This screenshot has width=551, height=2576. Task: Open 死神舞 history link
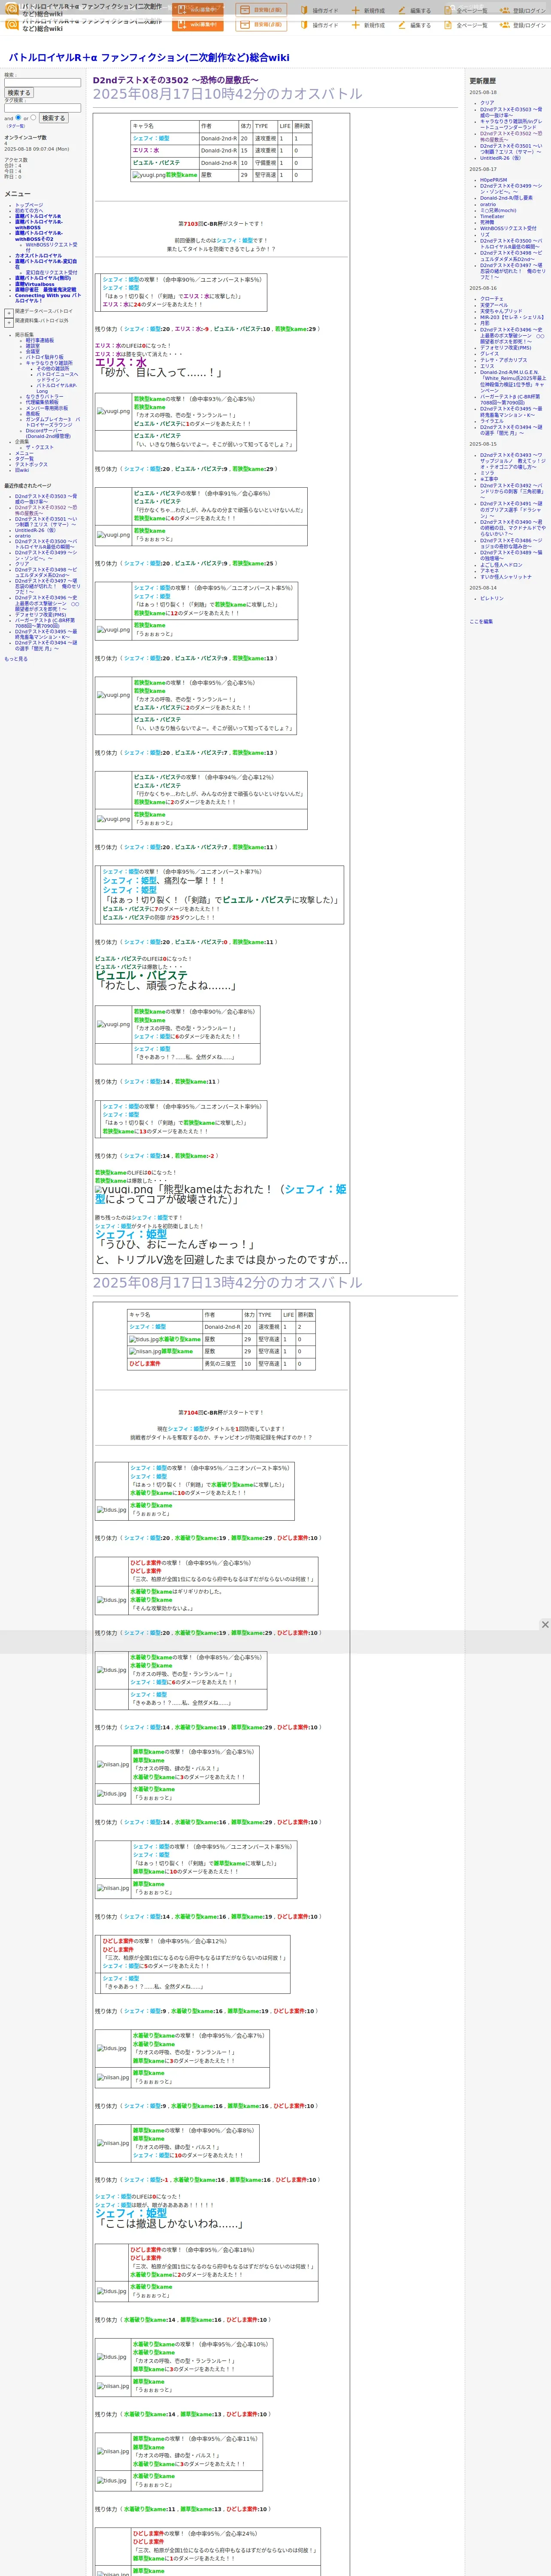487,222
